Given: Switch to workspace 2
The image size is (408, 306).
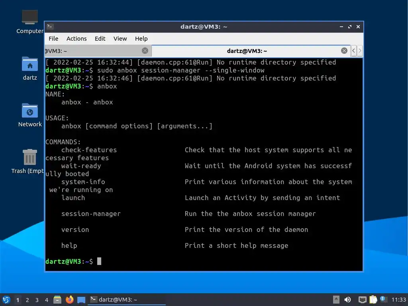Looking at the screenshot, I should pyautogui.click(x=27, y=300).
